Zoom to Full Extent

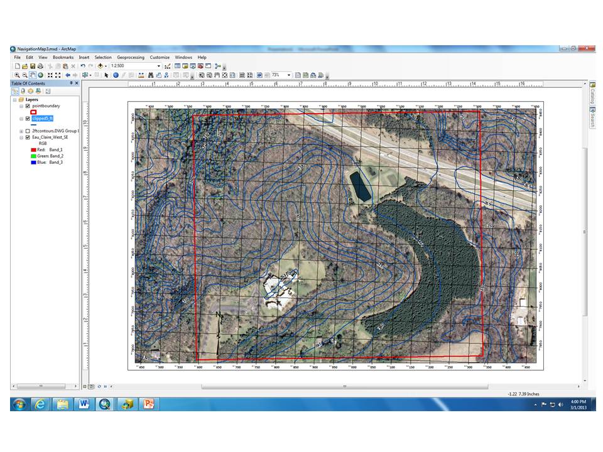[40, 75]
